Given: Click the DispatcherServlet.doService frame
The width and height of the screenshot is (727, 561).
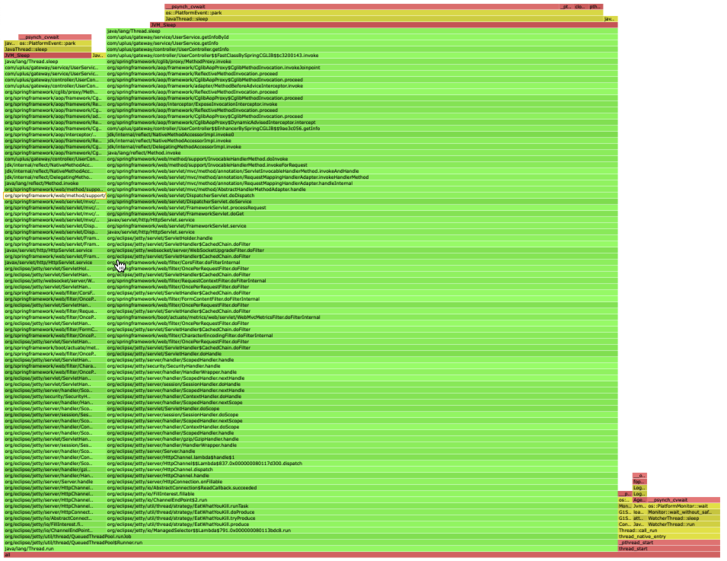Looking at the screenshot, I should 362,202.
